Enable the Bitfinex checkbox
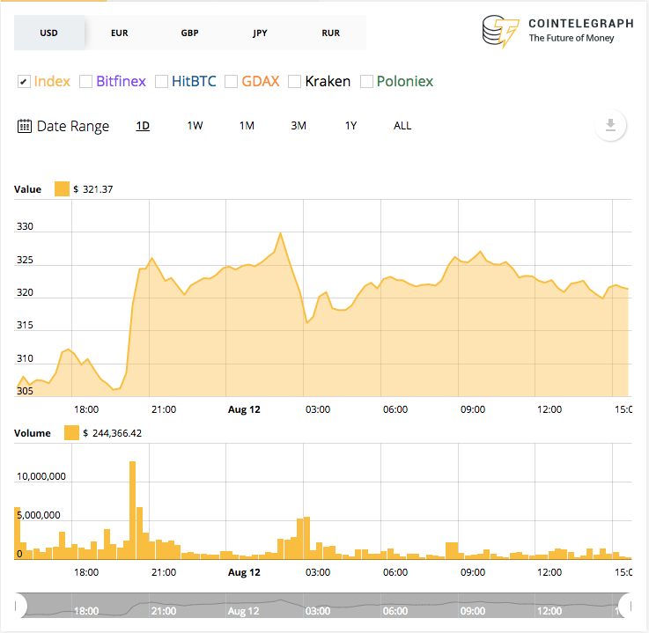 pos(85,82)
